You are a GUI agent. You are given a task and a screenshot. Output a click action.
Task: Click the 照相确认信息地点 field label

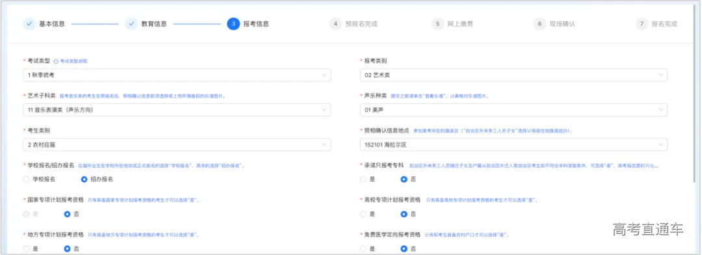(x=386, y=130)
